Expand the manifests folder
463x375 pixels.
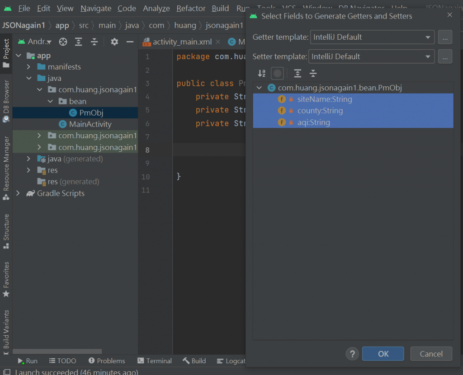[28, 67]
